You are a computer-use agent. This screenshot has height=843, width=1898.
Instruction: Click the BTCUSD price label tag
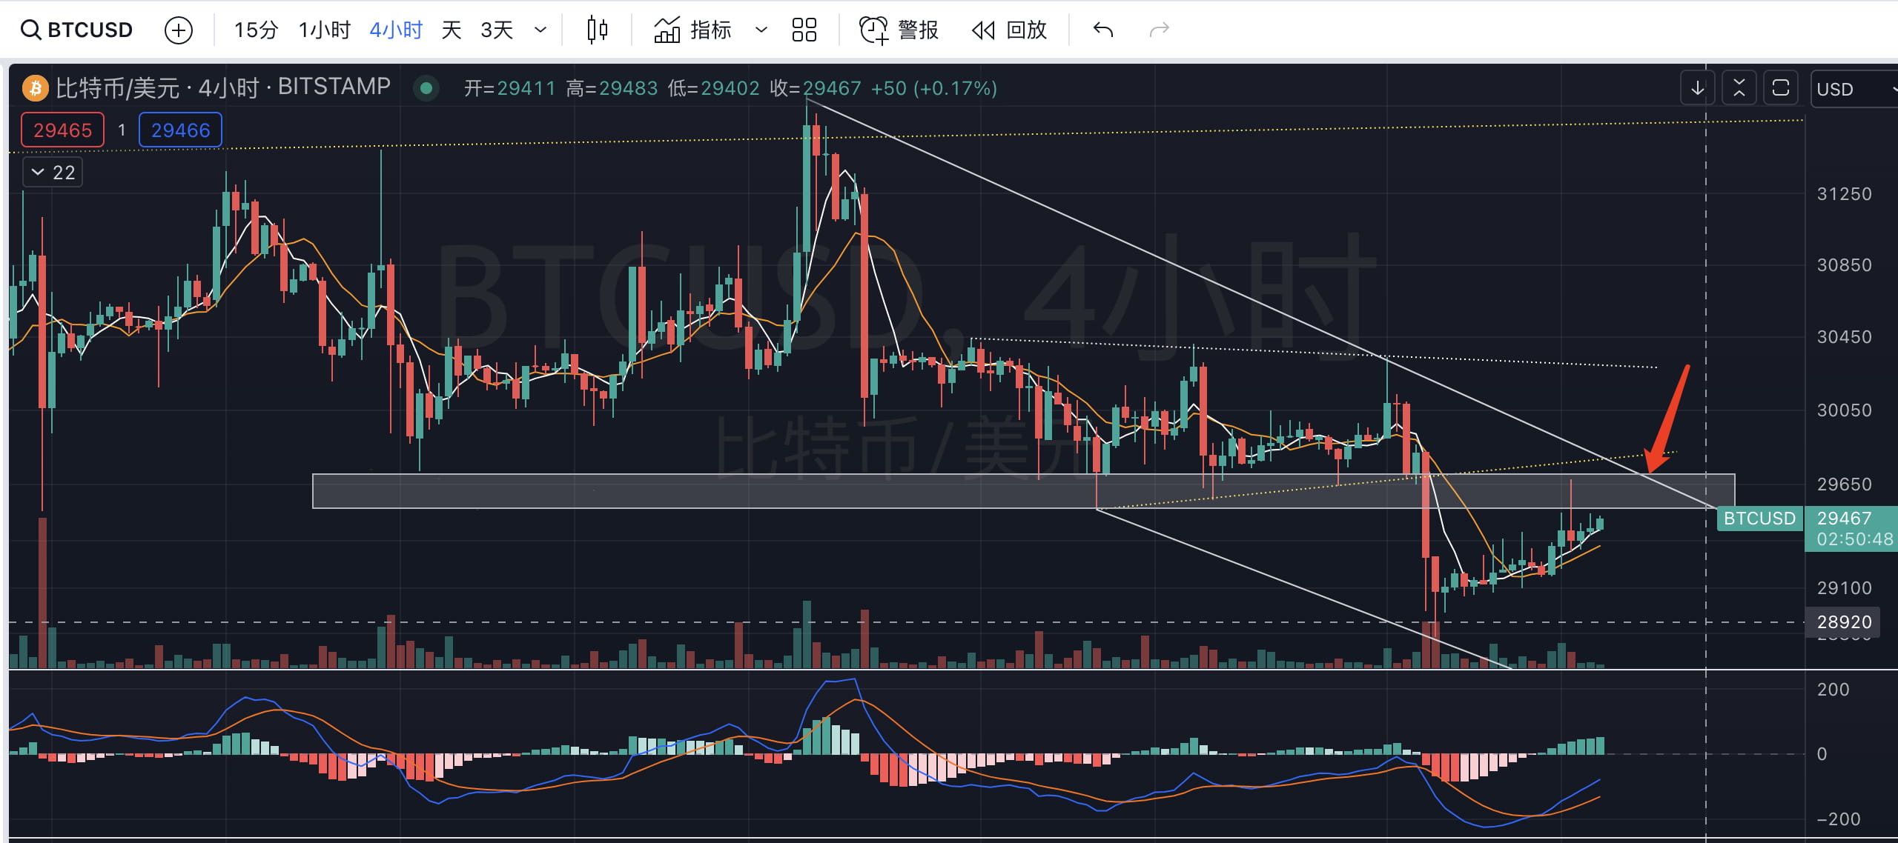(x=1759, y=518)
